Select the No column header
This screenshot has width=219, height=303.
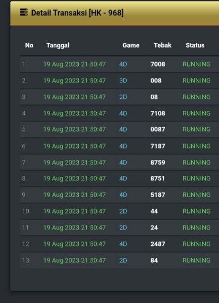tap(29, 45)
